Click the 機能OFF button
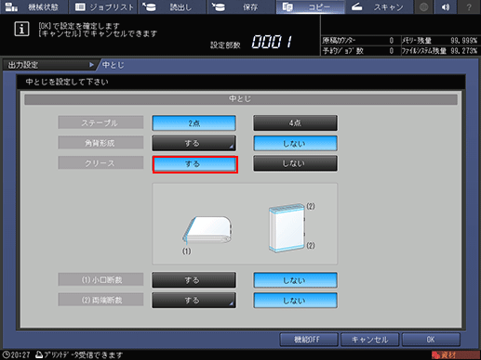 (309, 340)
